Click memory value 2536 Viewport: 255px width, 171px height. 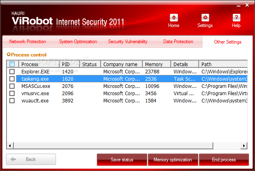(x=151, y=79)
